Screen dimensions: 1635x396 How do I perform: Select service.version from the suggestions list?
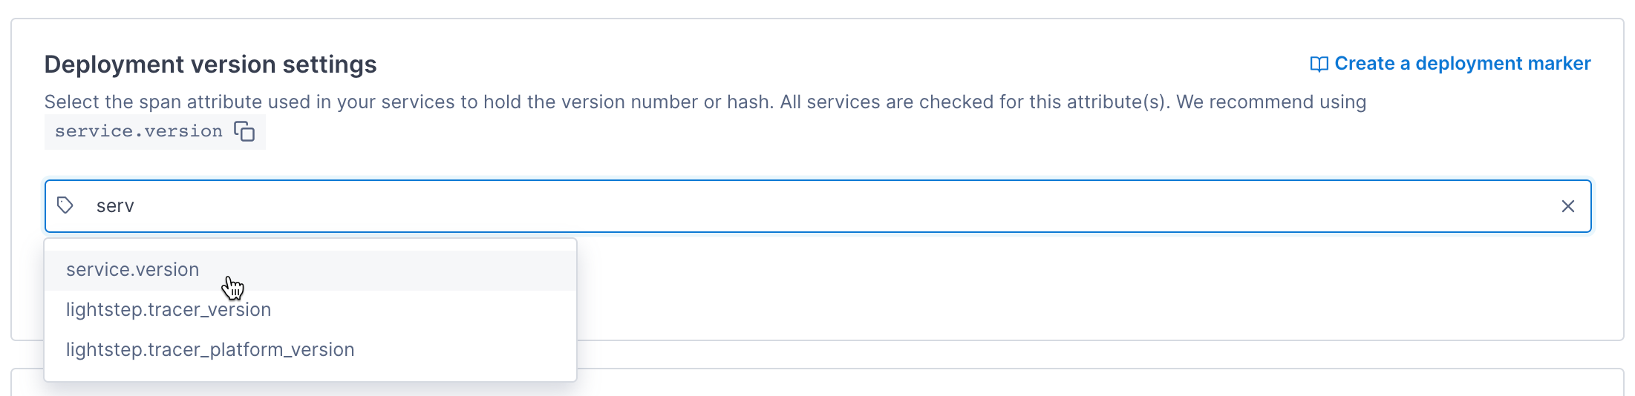click(x=133, y=270)
